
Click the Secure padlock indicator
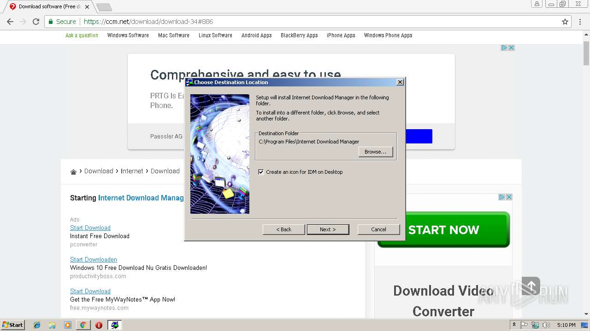pyautogui.click(x=61, y=22)
